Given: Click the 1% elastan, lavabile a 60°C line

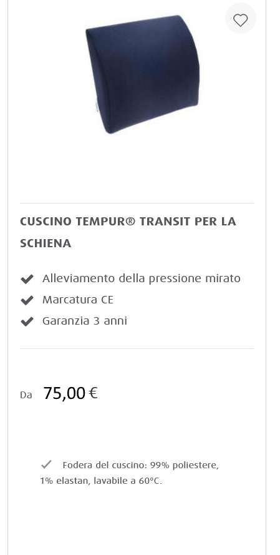Looking at the screenshot, I should (101, 481).
